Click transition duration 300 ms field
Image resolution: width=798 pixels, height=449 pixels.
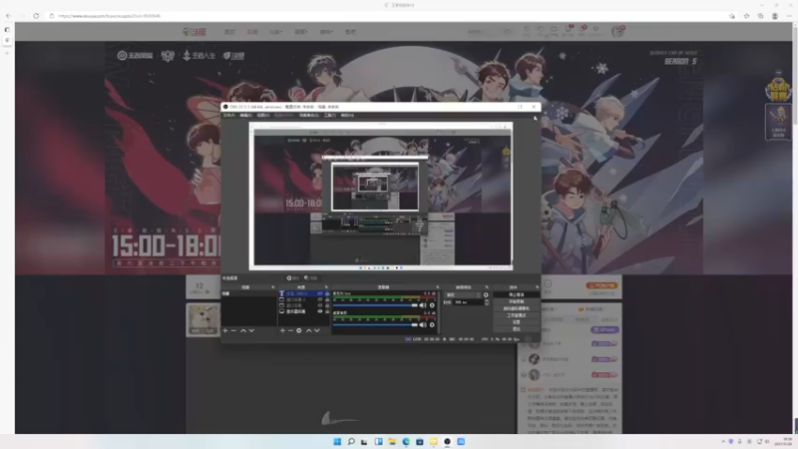pos(468,302)
